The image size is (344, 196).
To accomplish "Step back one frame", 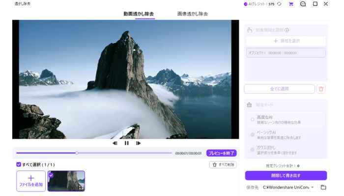I will pos(115,143).
